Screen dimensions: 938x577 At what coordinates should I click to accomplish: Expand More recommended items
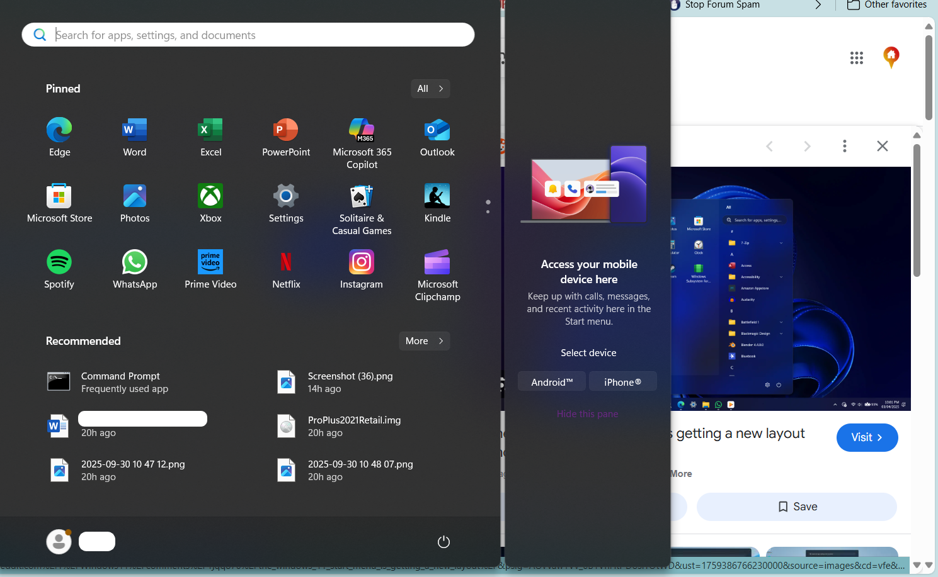click(x=424, y=341)
